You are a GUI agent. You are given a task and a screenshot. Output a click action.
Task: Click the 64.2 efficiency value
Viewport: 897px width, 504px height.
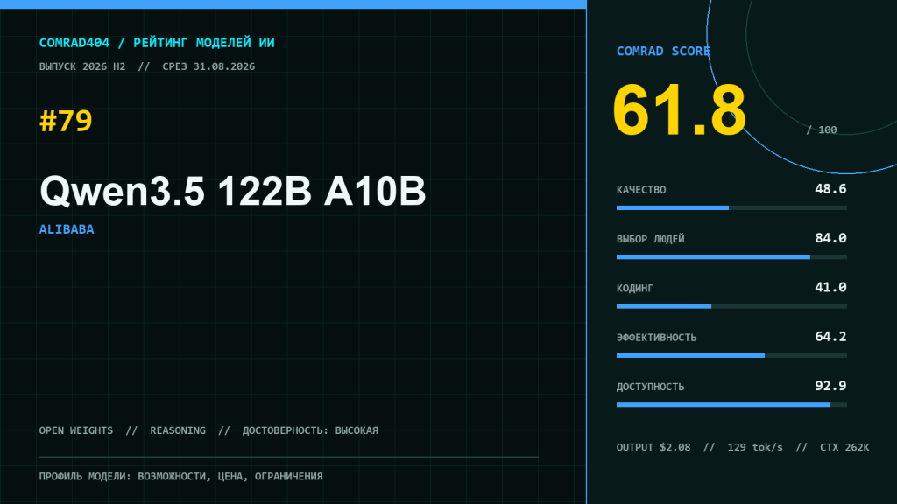[830, 337]
